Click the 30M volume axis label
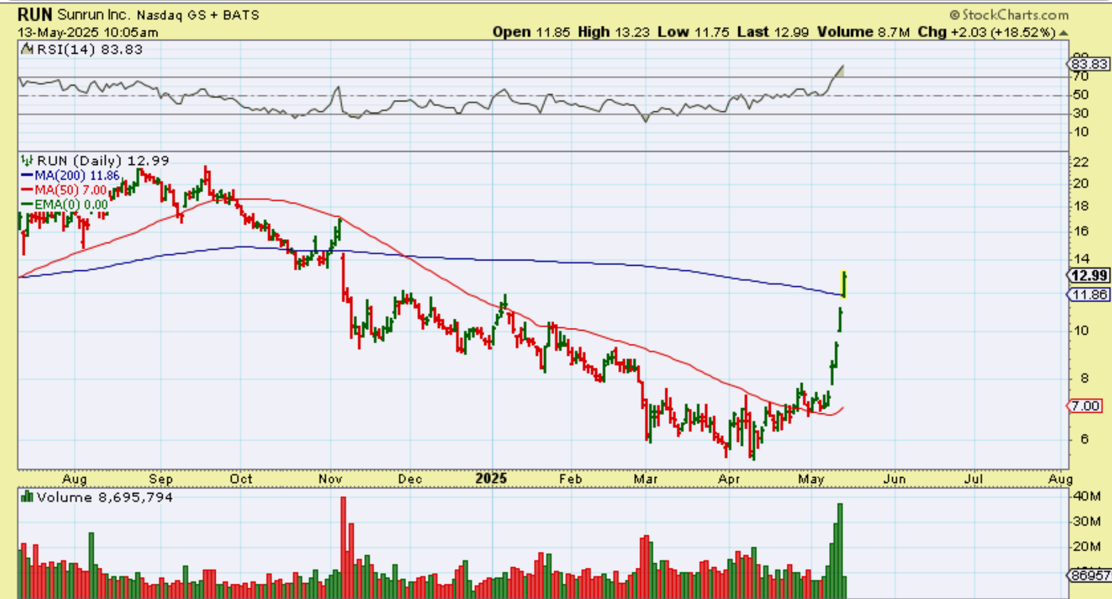 [x=1087, y=521]
